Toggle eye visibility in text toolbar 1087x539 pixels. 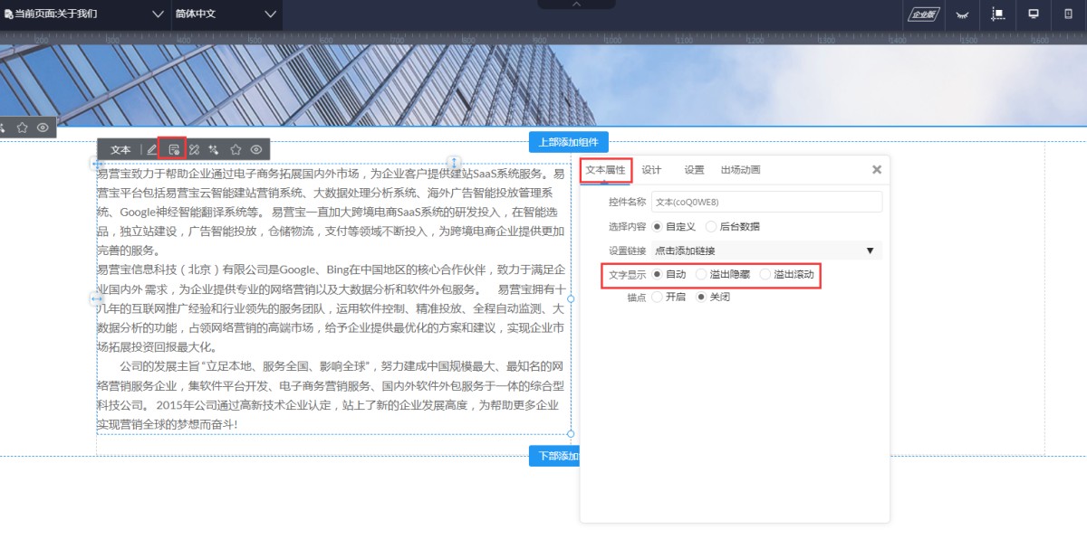pyautogui.click(x=256, y=149)
